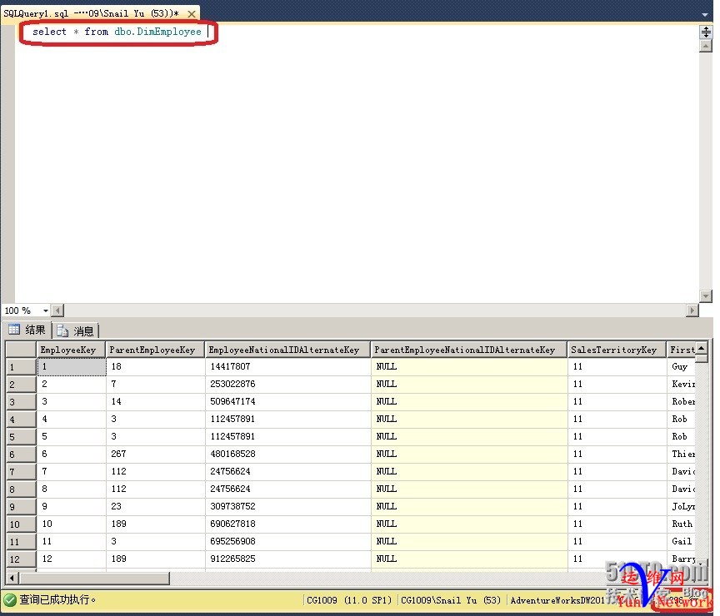Click the cell with value 695256908
The width and height of the screenshot is (720, 616).
coord(287,541)
